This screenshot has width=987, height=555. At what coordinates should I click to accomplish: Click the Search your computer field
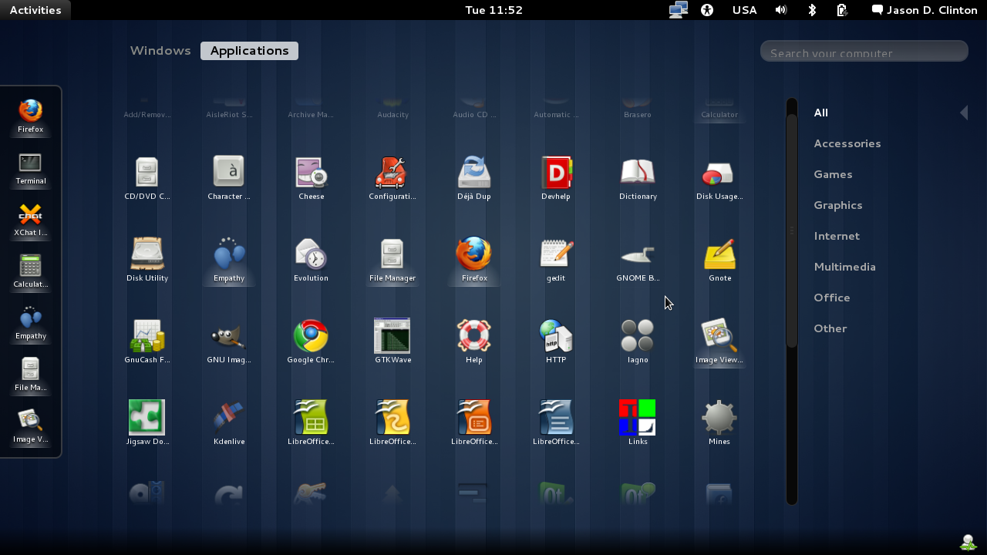click(x=864, y=51)
